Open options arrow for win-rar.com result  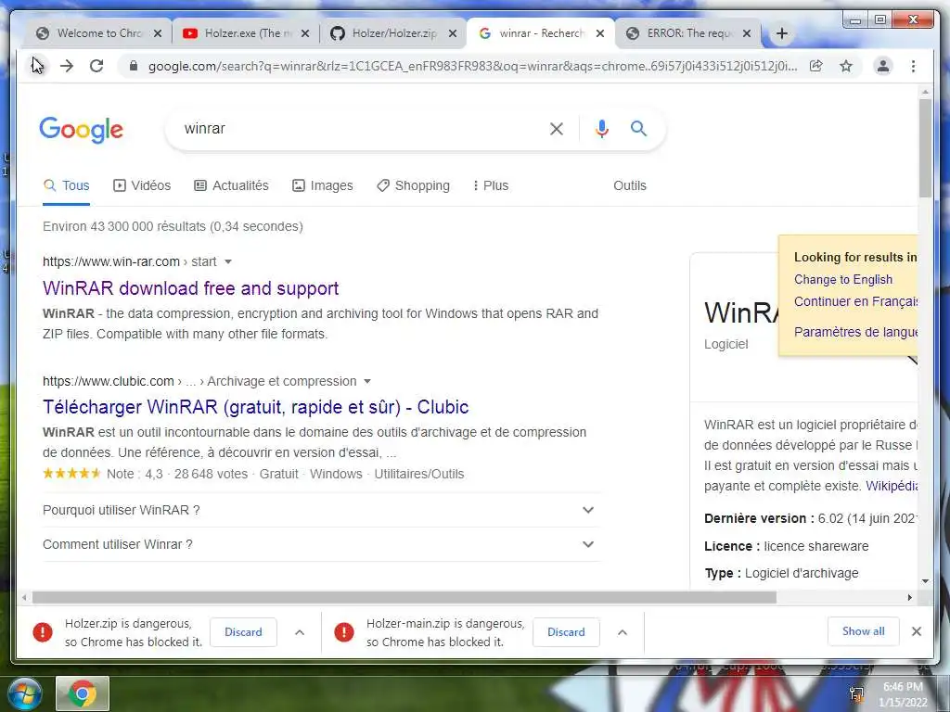point(228,262)
